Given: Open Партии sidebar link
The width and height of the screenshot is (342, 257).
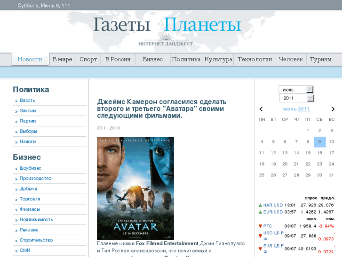Looking at the screenshot, I should point(28,121).
